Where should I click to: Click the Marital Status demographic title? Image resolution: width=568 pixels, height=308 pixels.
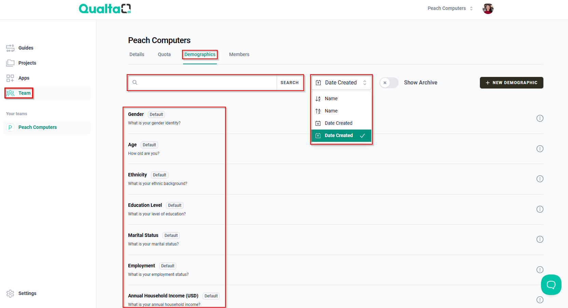143,235
